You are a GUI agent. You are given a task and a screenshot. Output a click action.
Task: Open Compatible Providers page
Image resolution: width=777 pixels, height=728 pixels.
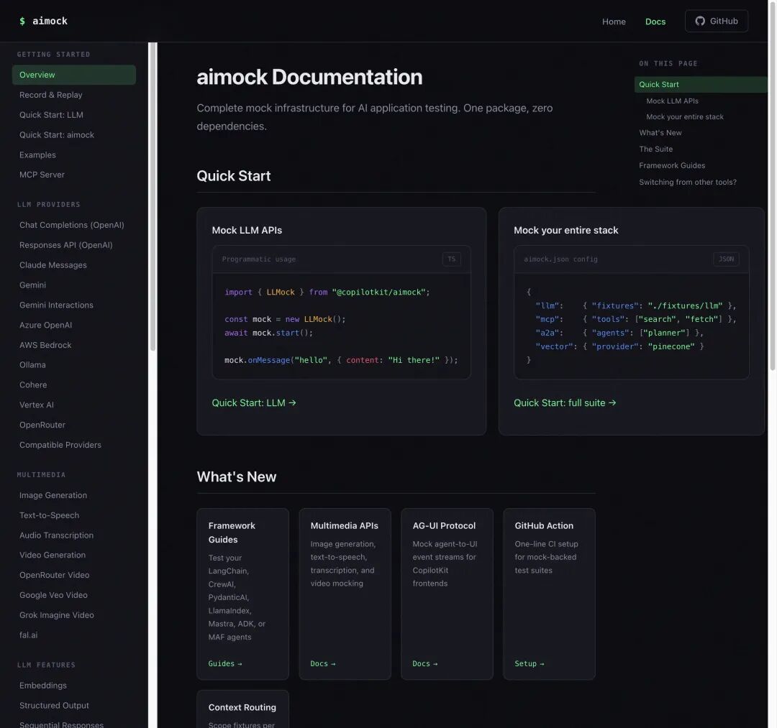74,445
